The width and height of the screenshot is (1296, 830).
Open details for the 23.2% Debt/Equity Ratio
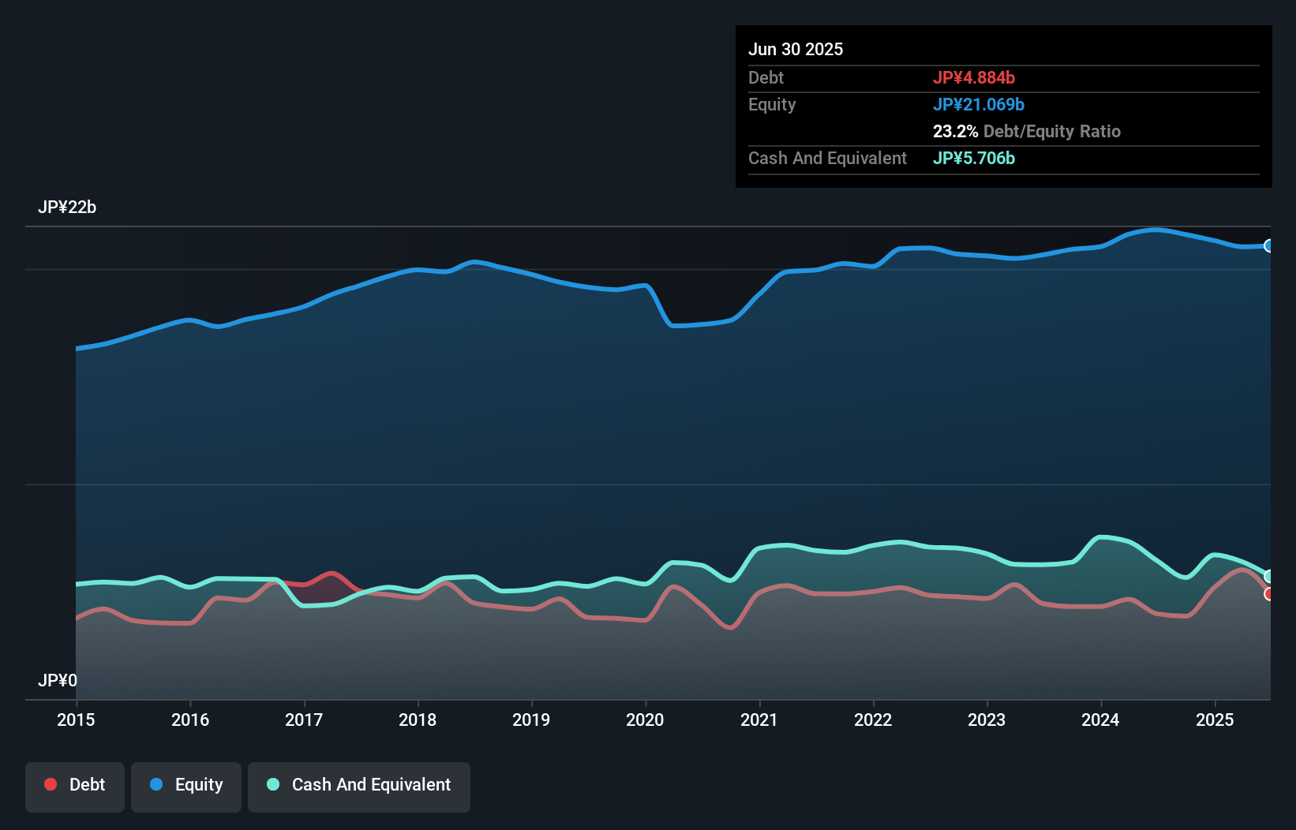1027,131
